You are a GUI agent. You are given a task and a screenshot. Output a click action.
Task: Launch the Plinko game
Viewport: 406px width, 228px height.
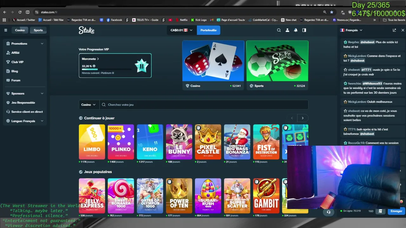pos(121,142)
